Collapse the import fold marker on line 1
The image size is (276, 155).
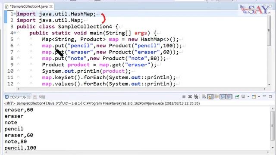(15, 14)
